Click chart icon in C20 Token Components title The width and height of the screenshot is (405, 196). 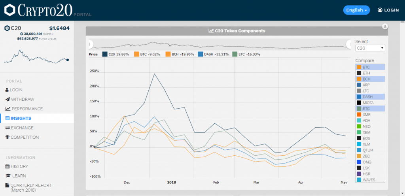click(211, 31)
